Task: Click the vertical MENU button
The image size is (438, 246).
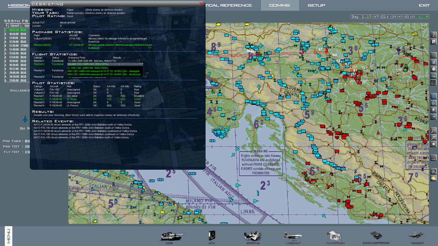Action: (x=9, y=236)
